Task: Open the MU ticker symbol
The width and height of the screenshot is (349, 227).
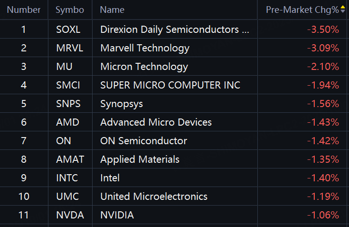Action: (64, 67)
